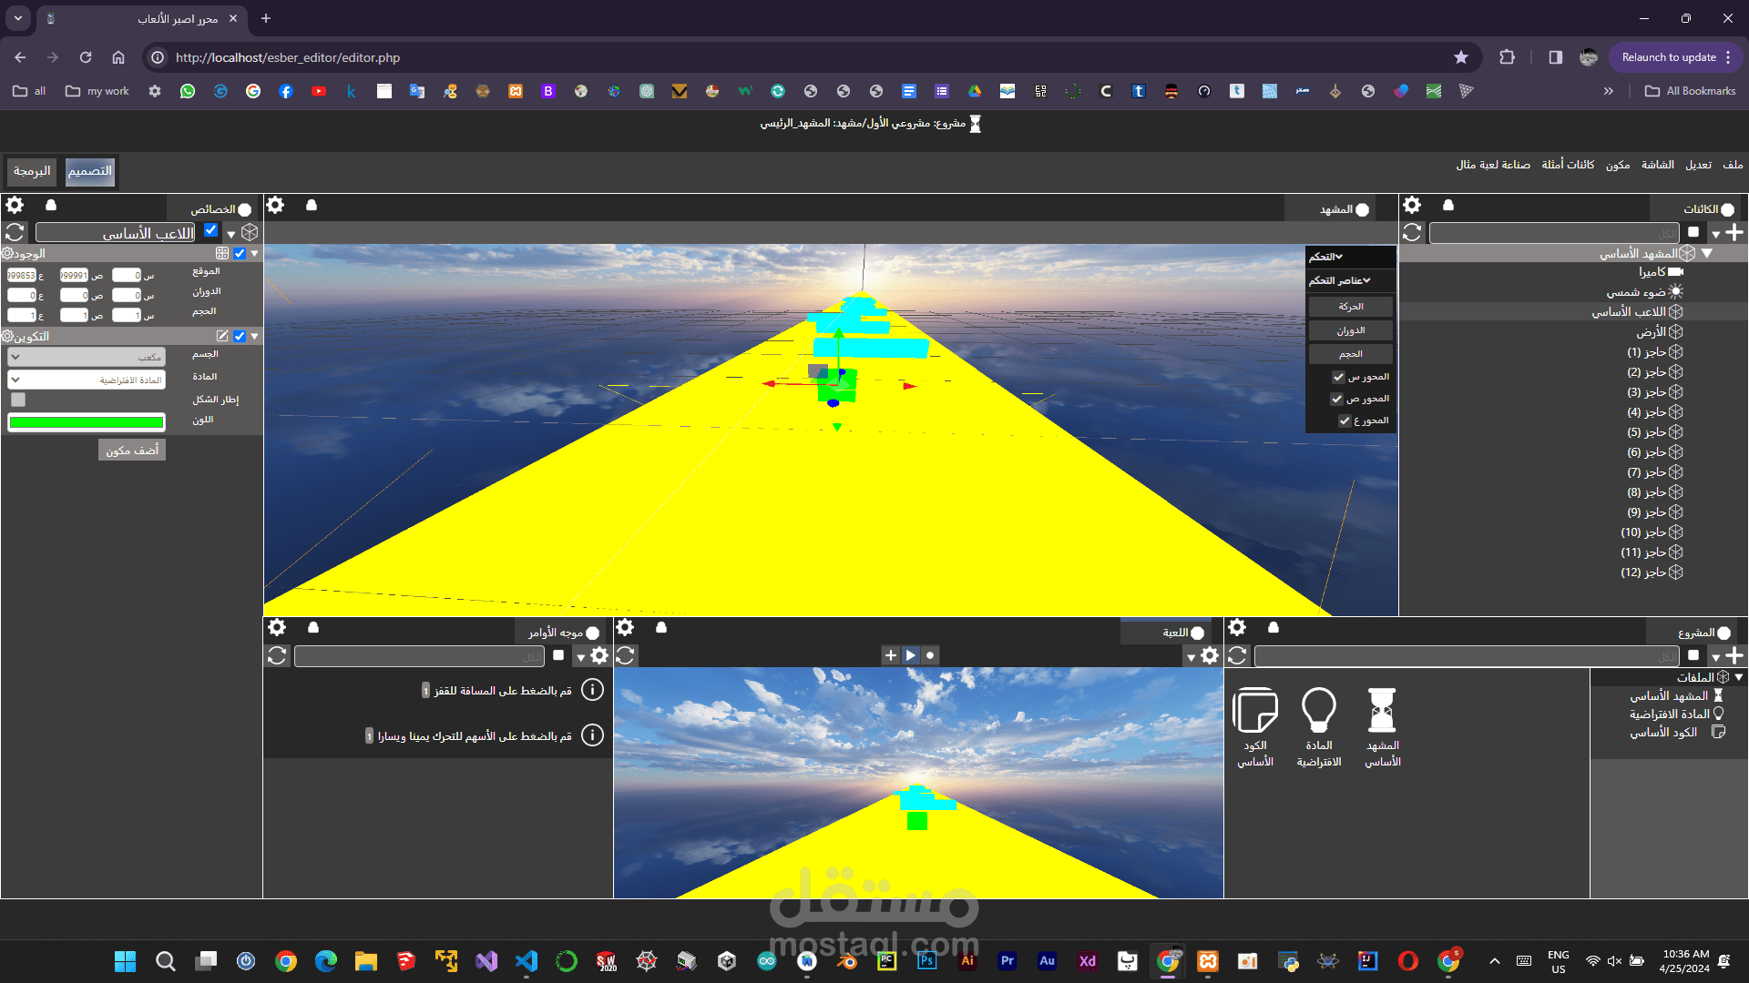Click info icon beside jump instruction
Viewport: 1749px width, 983px height.
[x=592, y=690]
